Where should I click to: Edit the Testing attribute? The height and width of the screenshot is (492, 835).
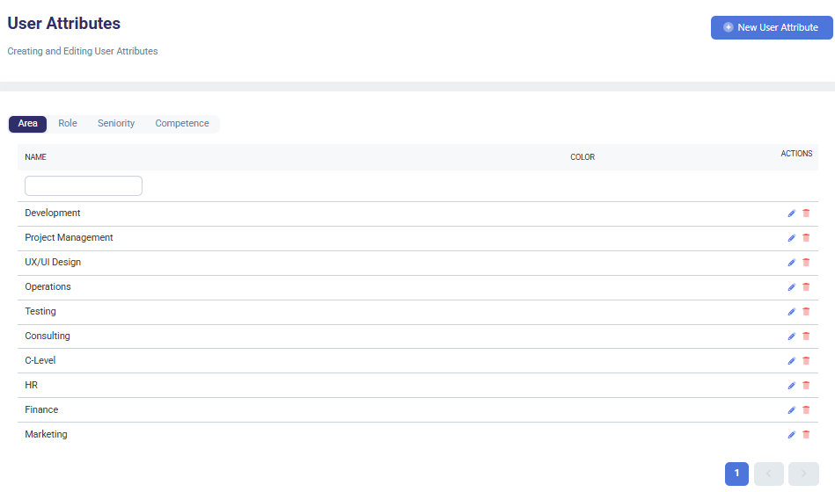click(791, 312)
